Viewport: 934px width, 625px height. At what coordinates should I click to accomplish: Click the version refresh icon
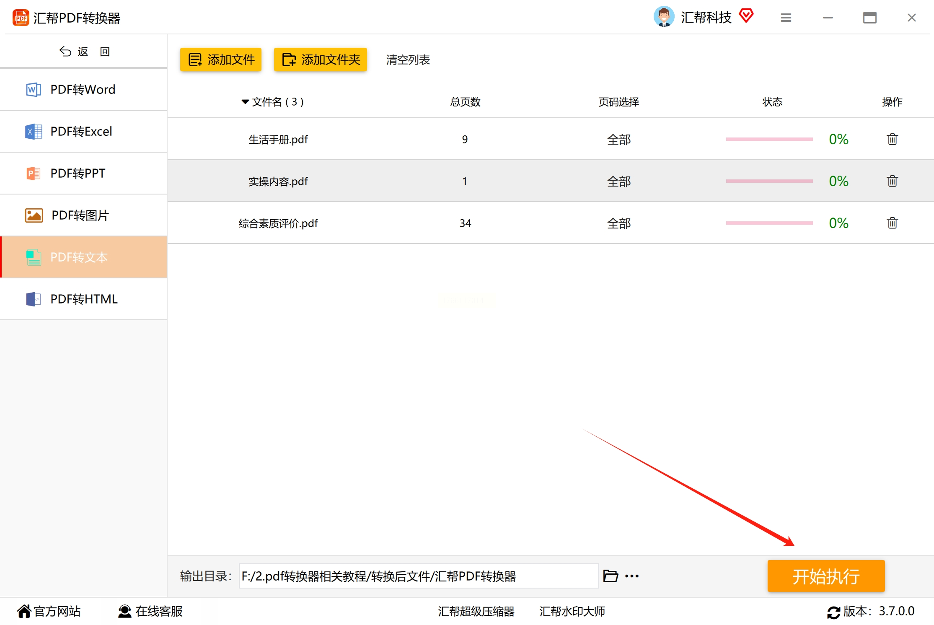[x=833, y=612]
